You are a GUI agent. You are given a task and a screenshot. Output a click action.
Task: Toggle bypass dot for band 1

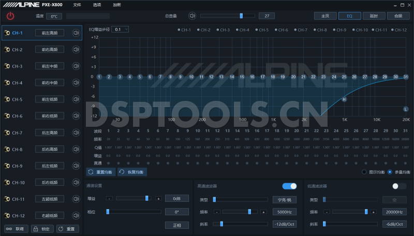point(108,163)
